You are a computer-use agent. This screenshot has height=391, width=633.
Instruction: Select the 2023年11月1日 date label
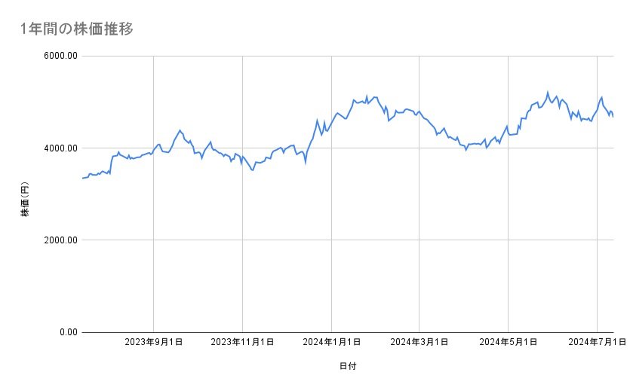point(241,343)
